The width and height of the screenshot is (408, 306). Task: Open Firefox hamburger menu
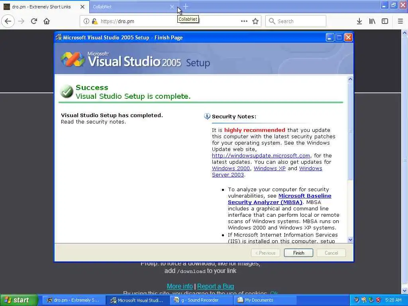(400, 21)
